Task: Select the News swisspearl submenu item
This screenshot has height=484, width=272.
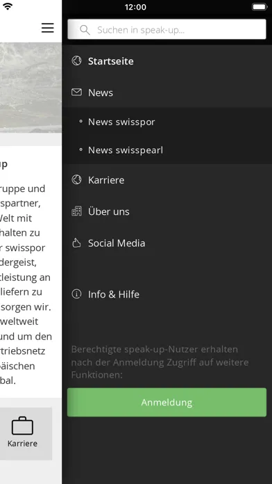Action: pyautogui.click(x=126, y=150)
